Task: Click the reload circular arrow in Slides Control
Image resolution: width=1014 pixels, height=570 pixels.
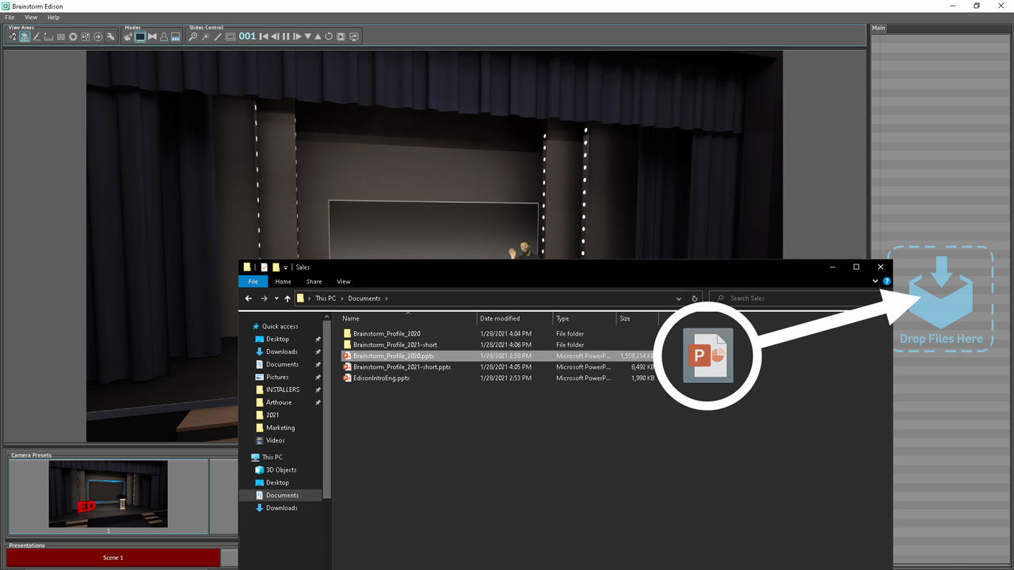Action: 329,36
